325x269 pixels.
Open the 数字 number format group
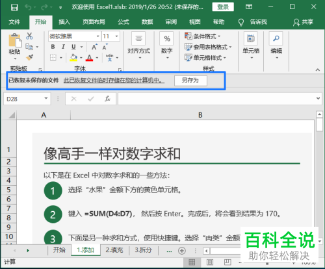coord(166,45)
